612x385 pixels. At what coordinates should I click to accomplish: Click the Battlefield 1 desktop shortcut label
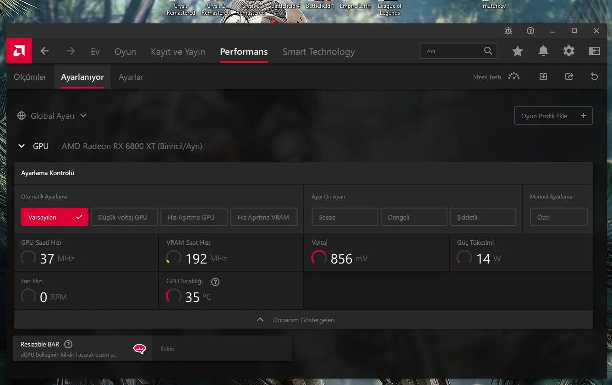(320, 6)
